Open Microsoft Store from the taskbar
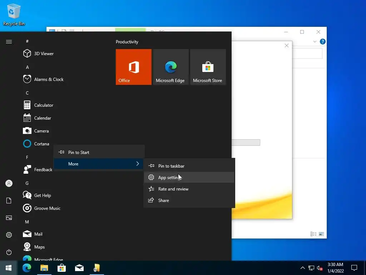 click(x=61, y=268)
